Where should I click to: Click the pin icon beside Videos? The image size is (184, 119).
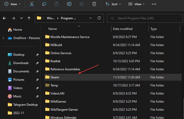[x=37, y=88]
